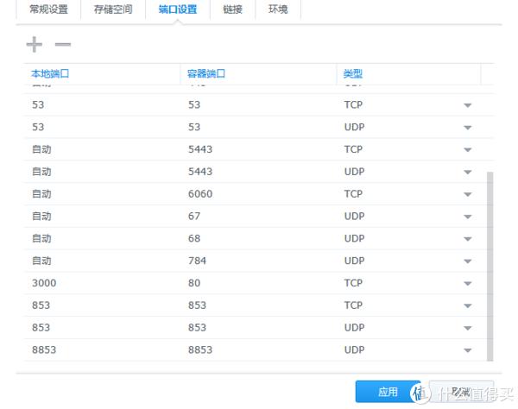Open type dropdown for container port 68
The image size is (518, 409).
point(467,239)
